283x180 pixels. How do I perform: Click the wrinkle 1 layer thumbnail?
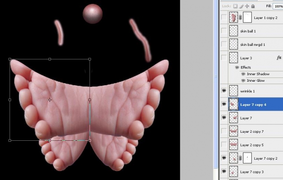[x=233, y=91]
